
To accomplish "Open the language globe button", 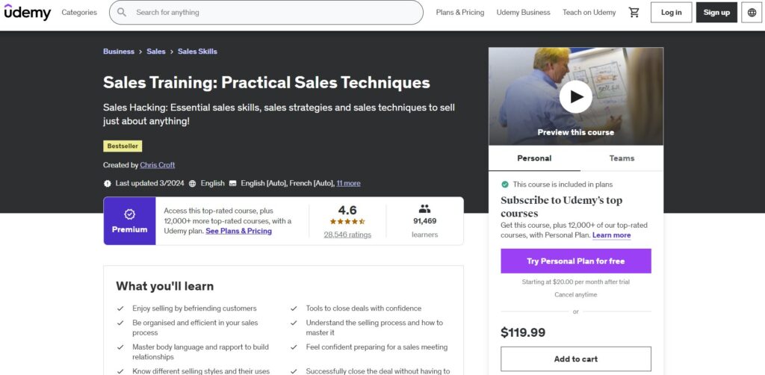I will [752, 12].
